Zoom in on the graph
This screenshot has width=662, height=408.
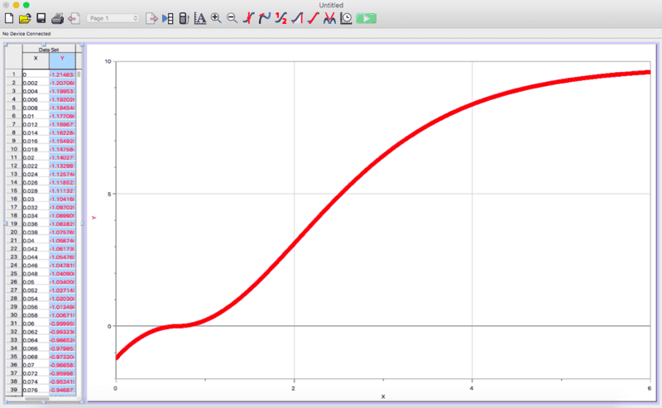point(216,17)
